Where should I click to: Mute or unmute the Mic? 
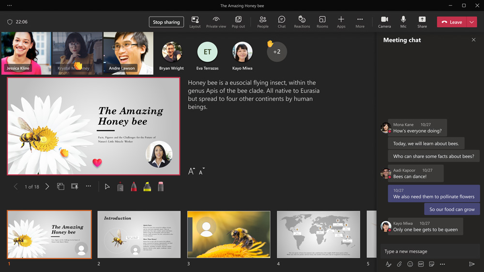coord(403,22)
